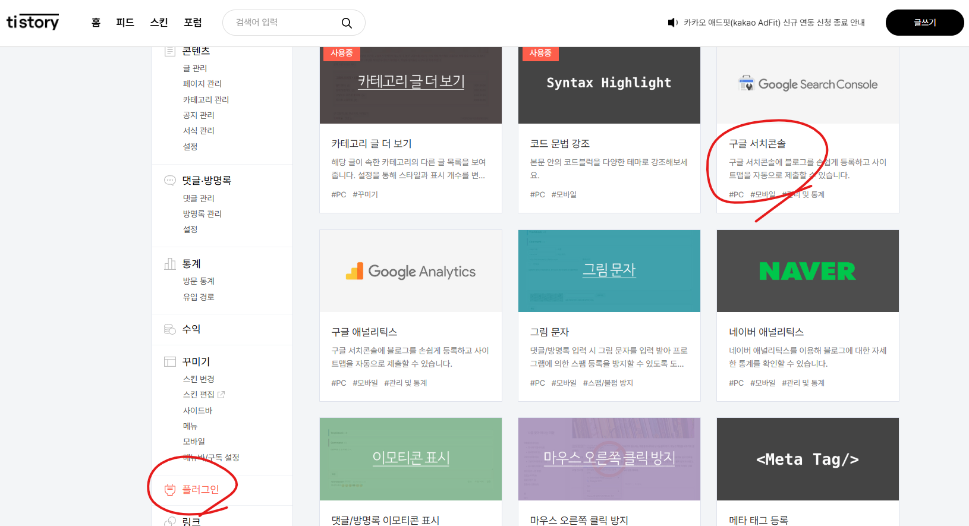Open 방문 통계
Image resolution: width=969 pixels, height=526 pixels.
(199, 281)
